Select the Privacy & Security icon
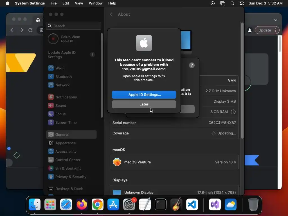Screen dimensions: 288x216 51,177
